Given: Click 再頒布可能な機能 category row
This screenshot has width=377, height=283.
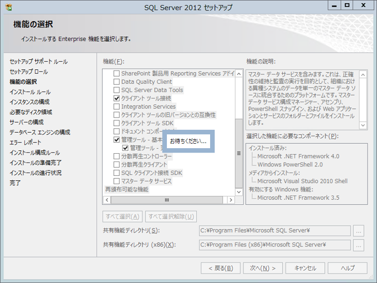Looking at the screenshot, I should 127,189.
